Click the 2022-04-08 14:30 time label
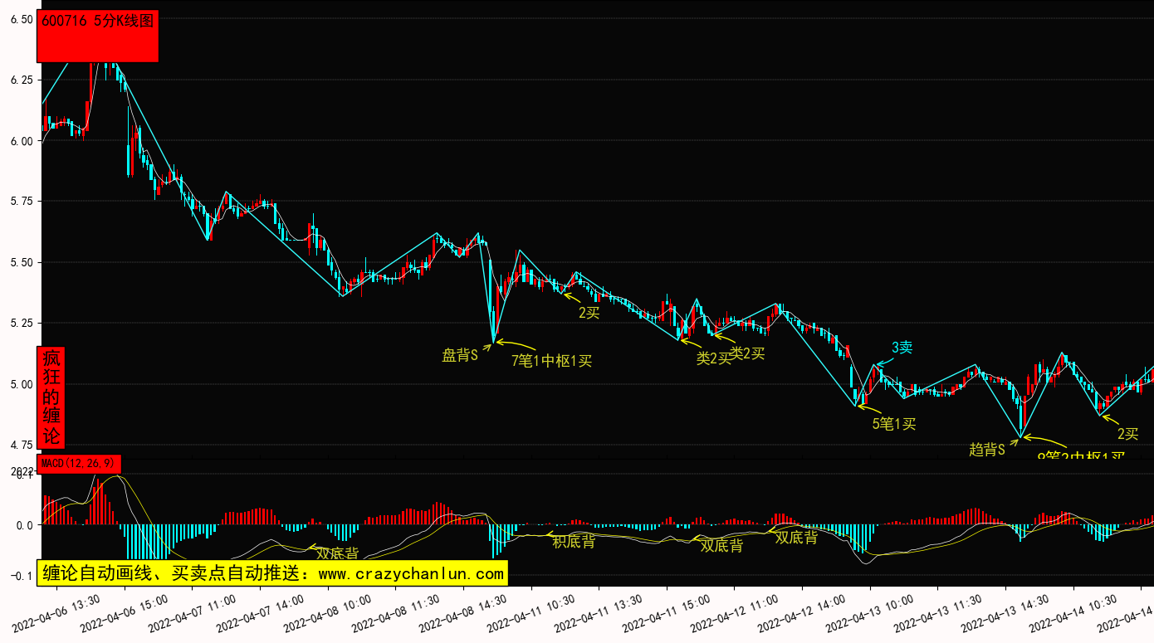 tap(463, 612)
